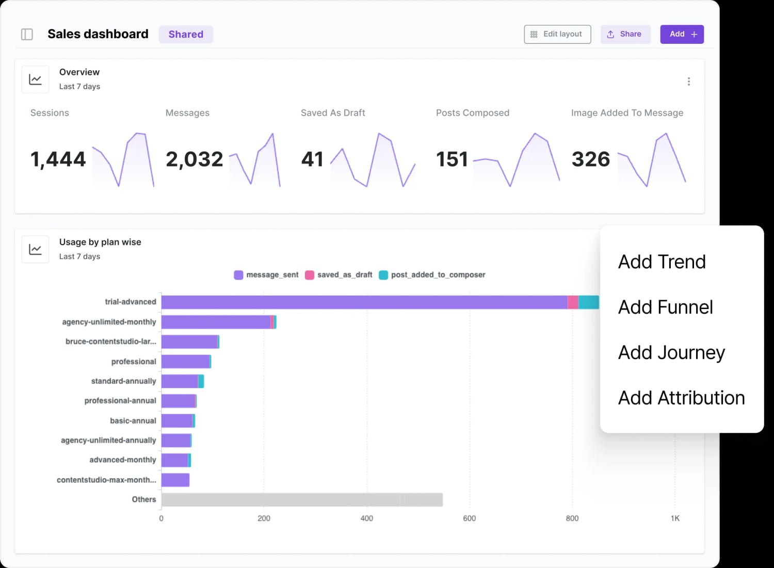Click the upload arrow icon on Share button
774x568 pixels.
(x=610, y=34)
